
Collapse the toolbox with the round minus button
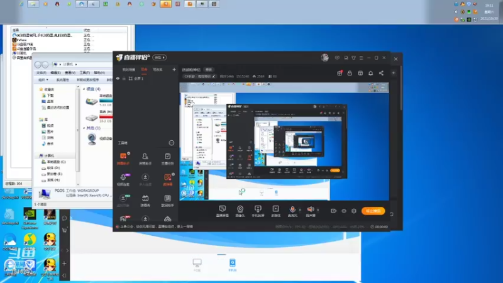[x=172, y=143]
